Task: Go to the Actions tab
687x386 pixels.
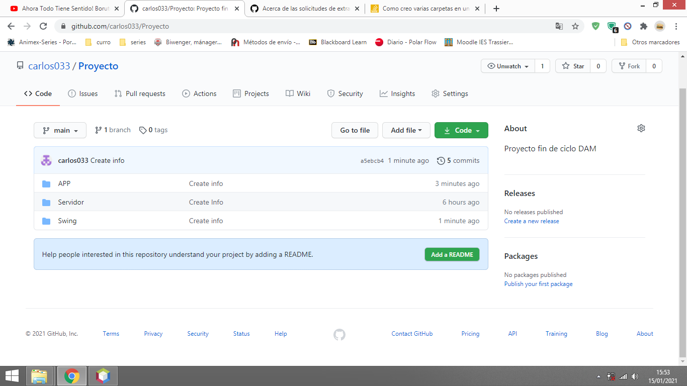Action: pyautogui.click(x=199, y=93)
